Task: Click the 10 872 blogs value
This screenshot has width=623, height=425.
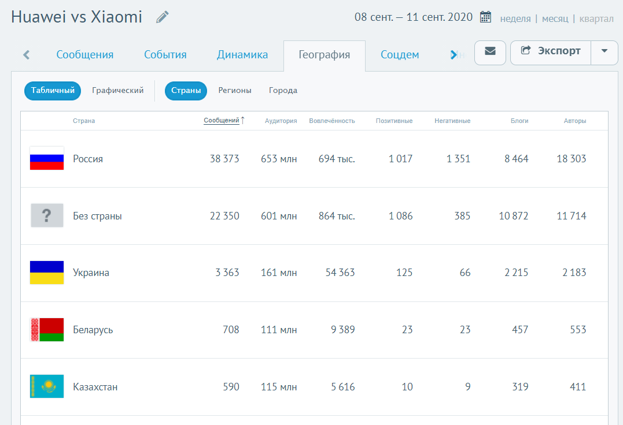Action: (514, 216)
